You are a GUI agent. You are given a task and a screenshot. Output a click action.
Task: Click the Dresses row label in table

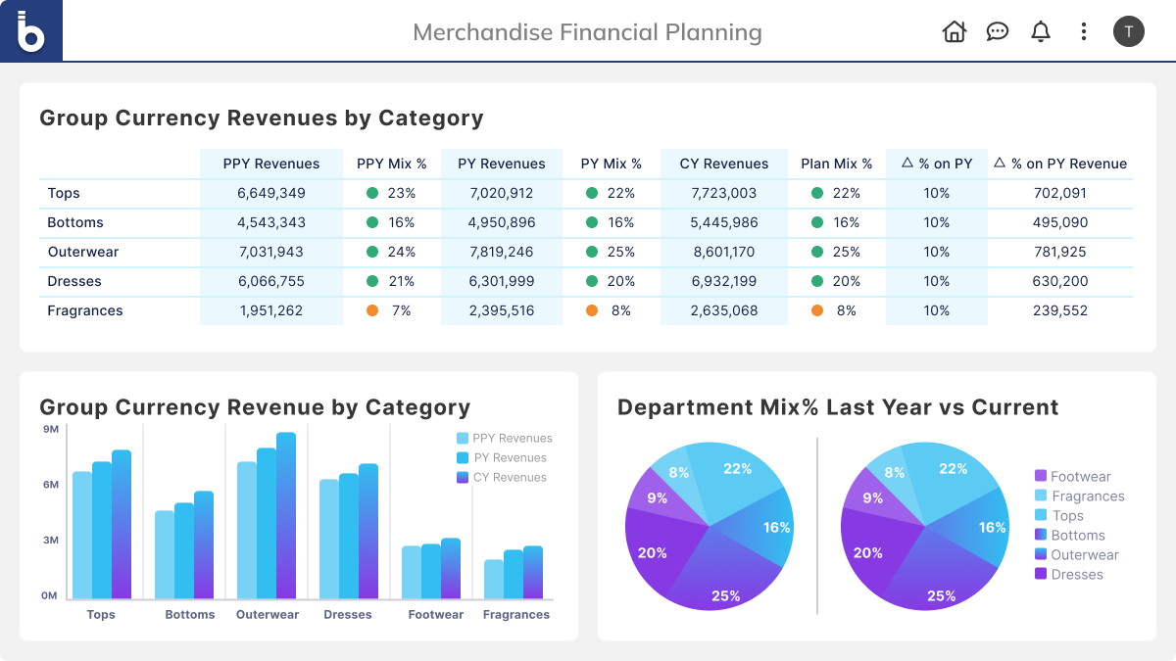point(74,281)
